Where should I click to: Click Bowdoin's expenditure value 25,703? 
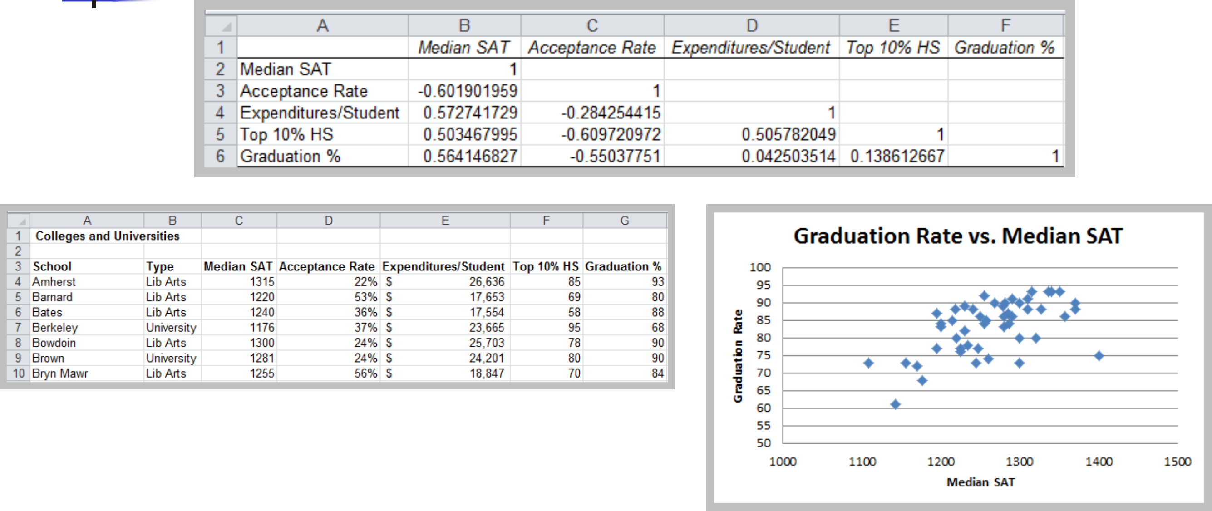click(x=486, y=343)
